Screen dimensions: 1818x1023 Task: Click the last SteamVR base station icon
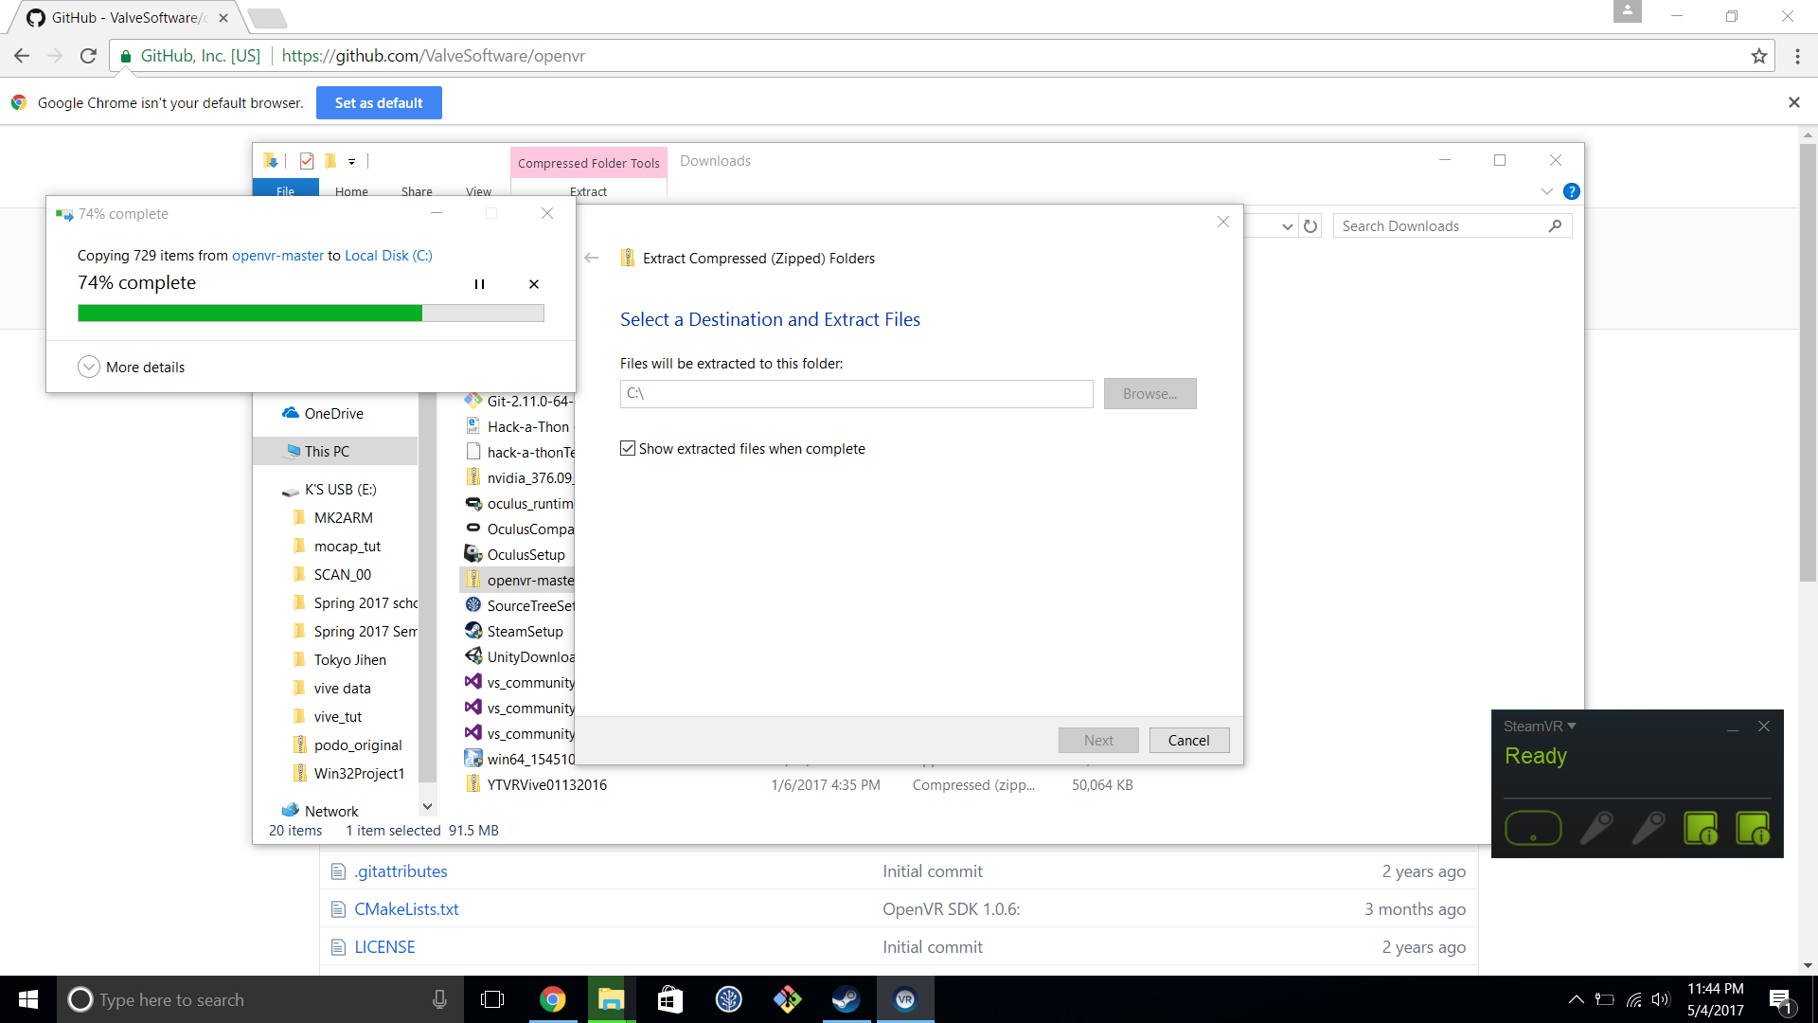coord(1753,829)
